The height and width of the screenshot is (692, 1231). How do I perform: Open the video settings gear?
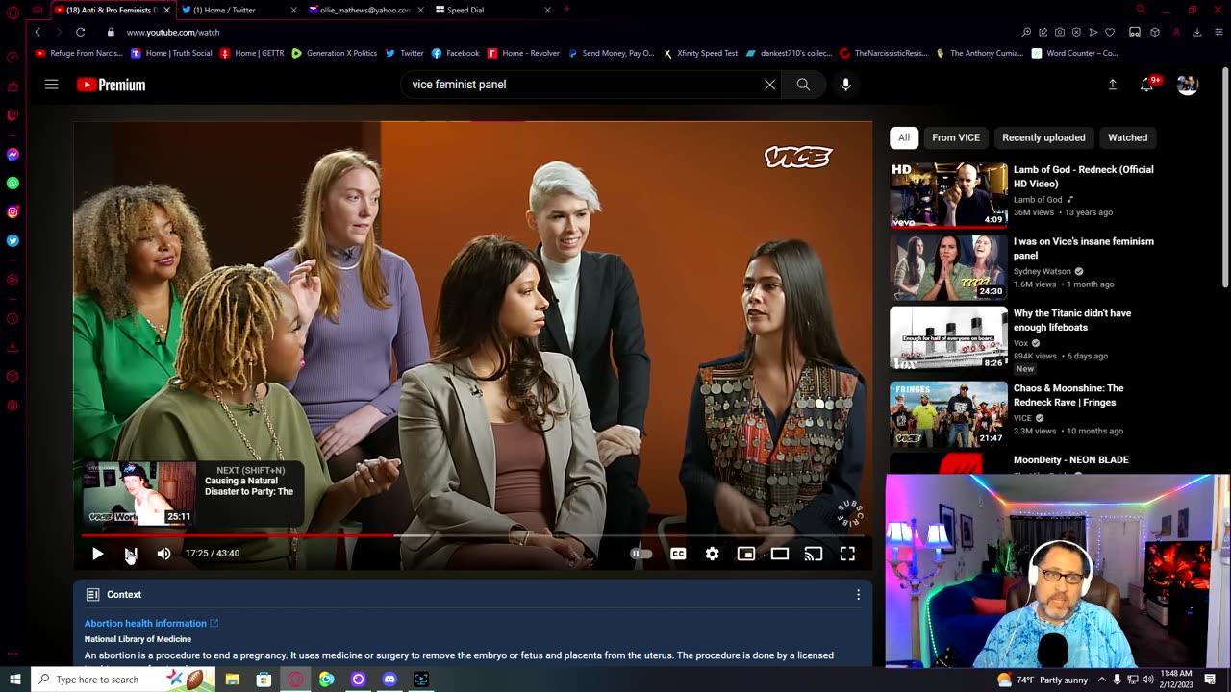(x=712, y=554)
